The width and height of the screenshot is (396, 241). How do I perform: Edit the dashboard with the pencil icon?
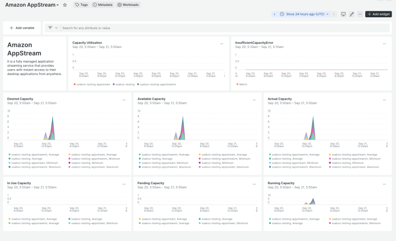point(351,14)
